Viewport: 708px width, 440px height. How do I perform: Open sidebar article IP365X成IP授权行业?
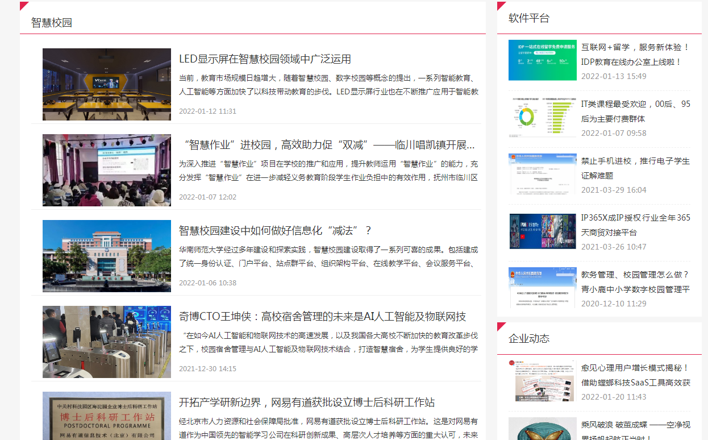tap(636, 225)
